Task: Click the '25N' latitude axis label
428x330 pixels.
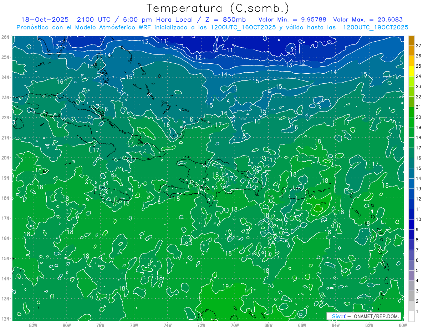Action: [5, 57]
